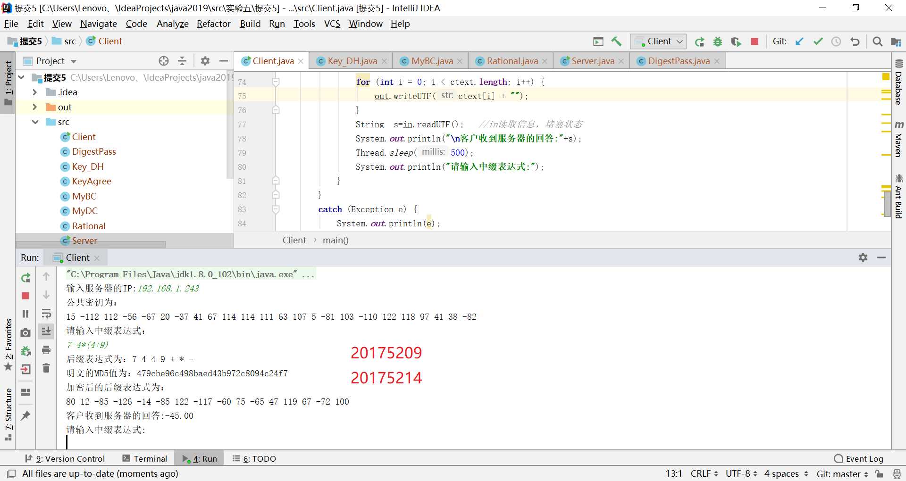The width and height of the screenshot is (906, 481).
Task: Collapse all nodes in the Project panel
Action: [x=182, y=61]
